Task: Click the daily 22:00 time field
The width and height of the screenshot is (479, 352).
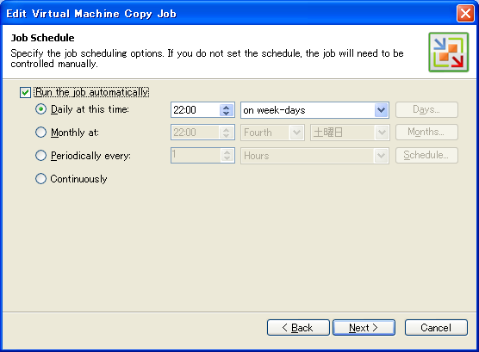Action: (196, 110)
